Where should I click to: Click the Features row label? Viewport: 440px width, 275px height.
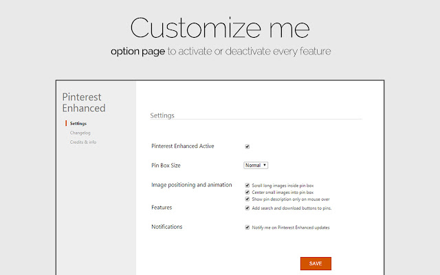[x=162, y=207]
